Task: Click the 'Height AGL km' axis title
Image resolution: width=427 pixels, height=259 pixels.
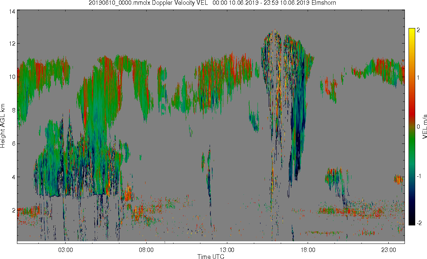Action: [3, 126]
